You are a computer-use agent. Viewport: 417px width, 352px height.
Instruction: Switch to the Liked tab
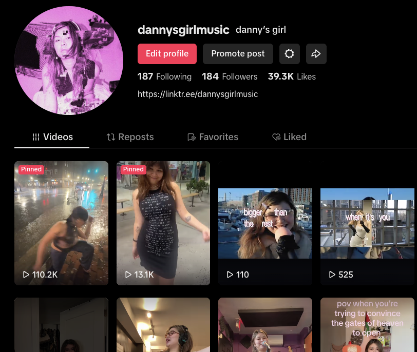[x=289, y=136]
